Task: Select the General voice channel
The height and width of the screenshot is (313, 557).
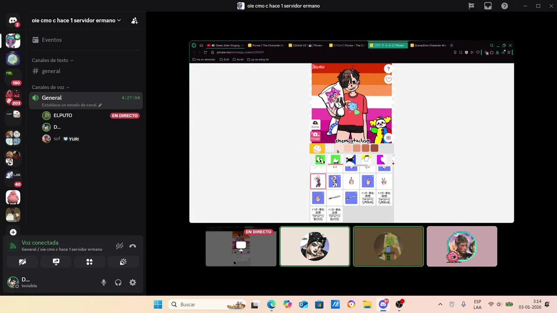Action: click(x=86, y=100)
